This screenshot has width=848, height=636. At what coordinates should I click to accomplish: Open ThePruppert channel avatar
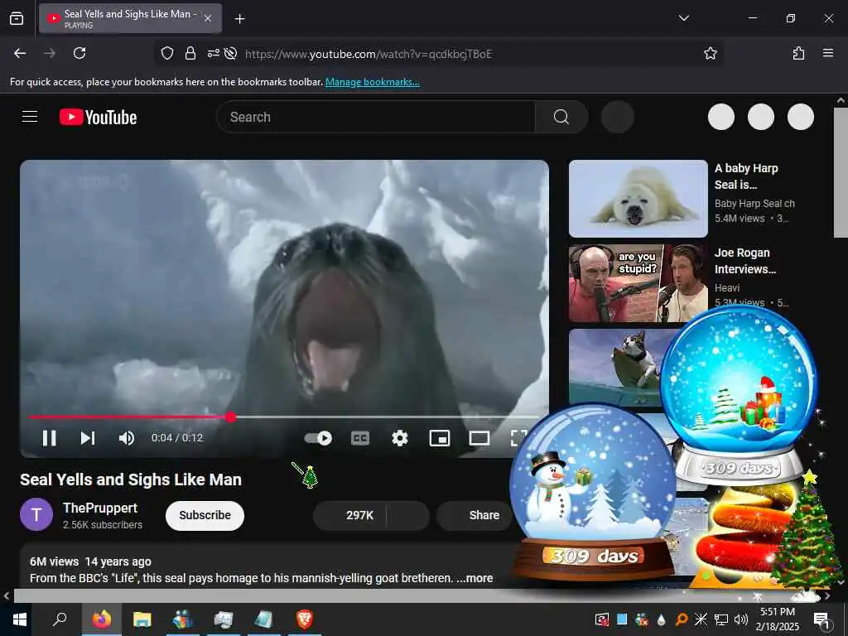(36, 514)
